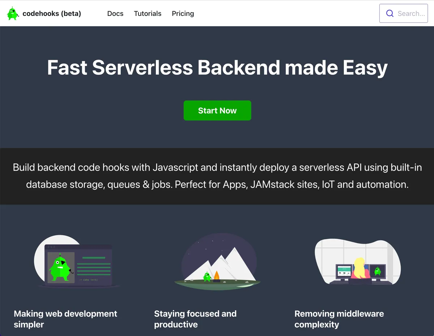Screen dimensions: 434x336
Task: Click the codehooks (beta) brand name link
Action: 52,13
